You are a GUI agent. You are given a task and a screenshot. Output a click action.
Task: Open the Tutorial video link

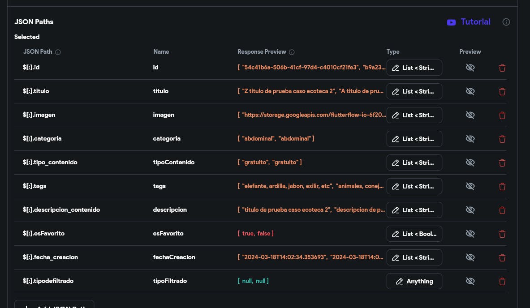469,22
